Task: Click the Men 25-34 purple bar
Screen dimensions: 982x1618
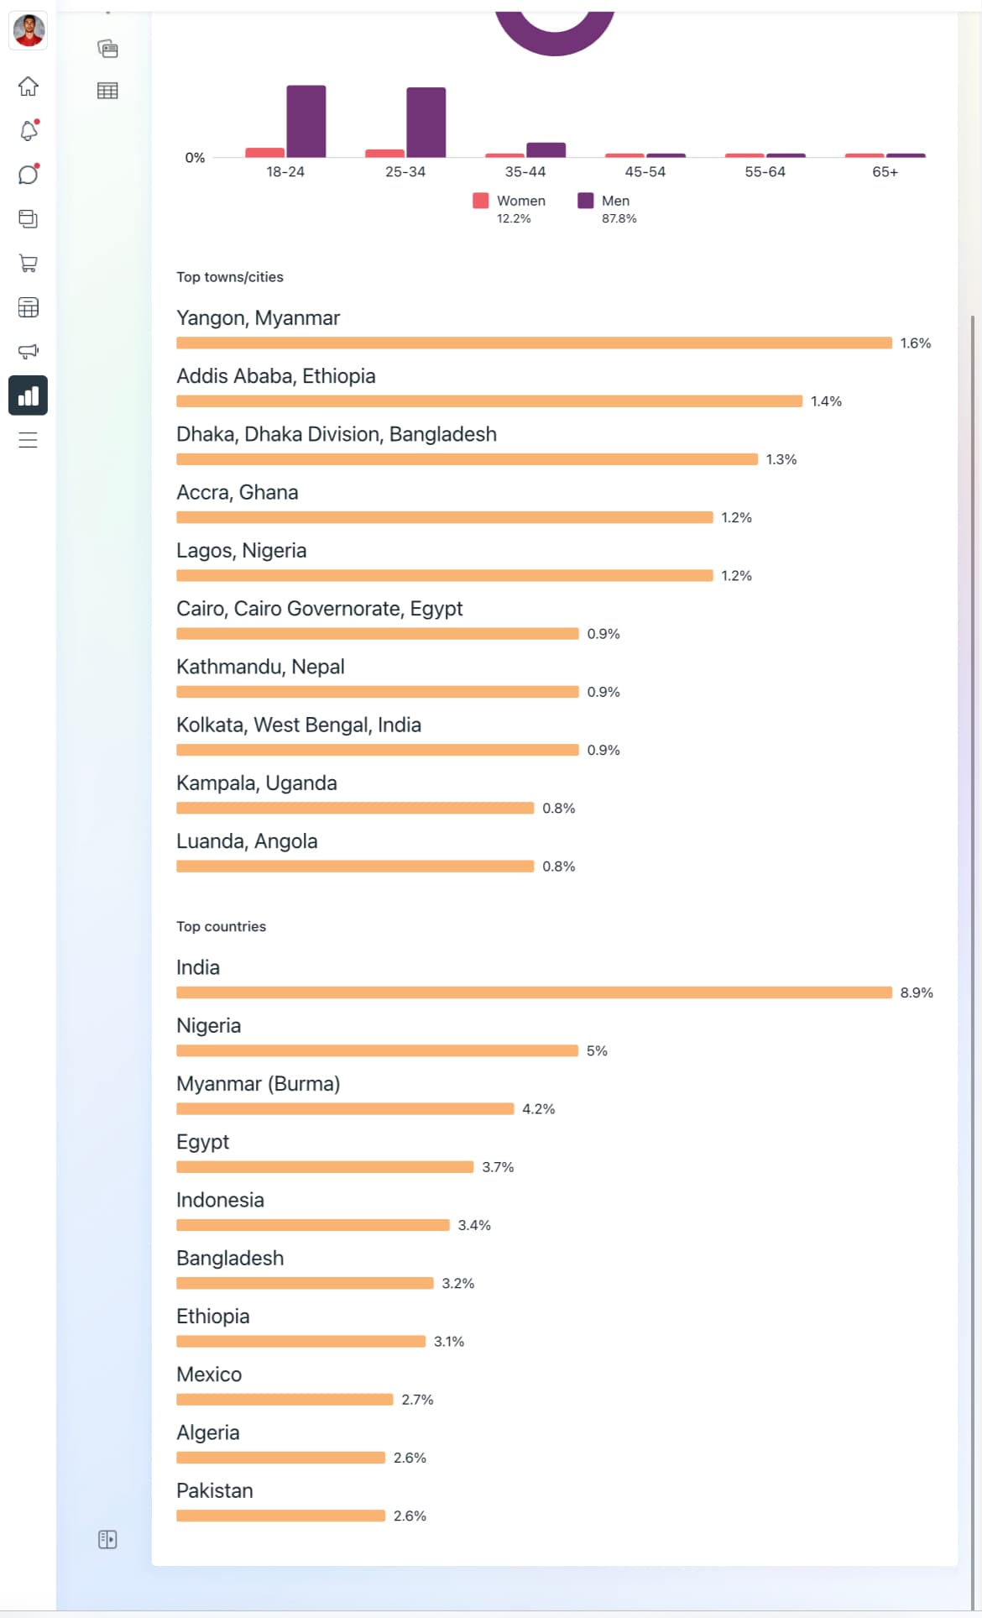Action: pos(426,122)
